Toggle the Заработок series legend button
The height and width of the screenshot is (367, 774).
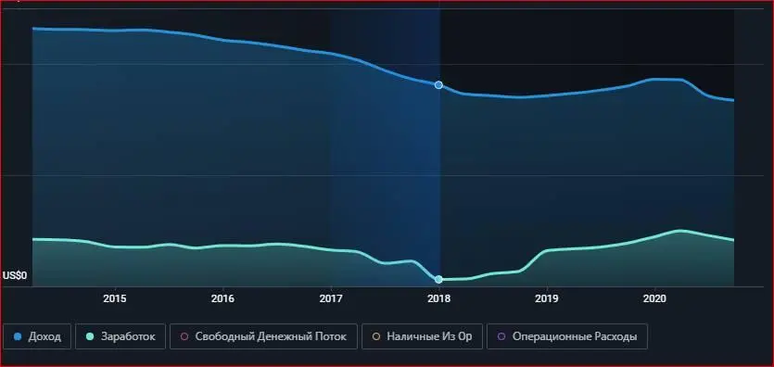click(121, 337)
